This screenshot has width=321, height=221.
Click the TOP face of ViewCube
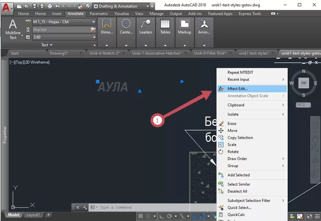tap(304, 83)
